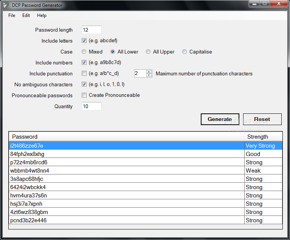This screenshot has height=240, width=290.
Task: Decrease maximum punctuation characters with down arrow
Action: point(149,75)
